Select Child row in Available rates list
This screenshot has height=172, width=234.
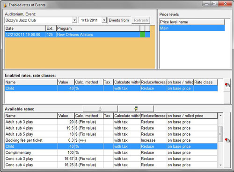[111, 146]
